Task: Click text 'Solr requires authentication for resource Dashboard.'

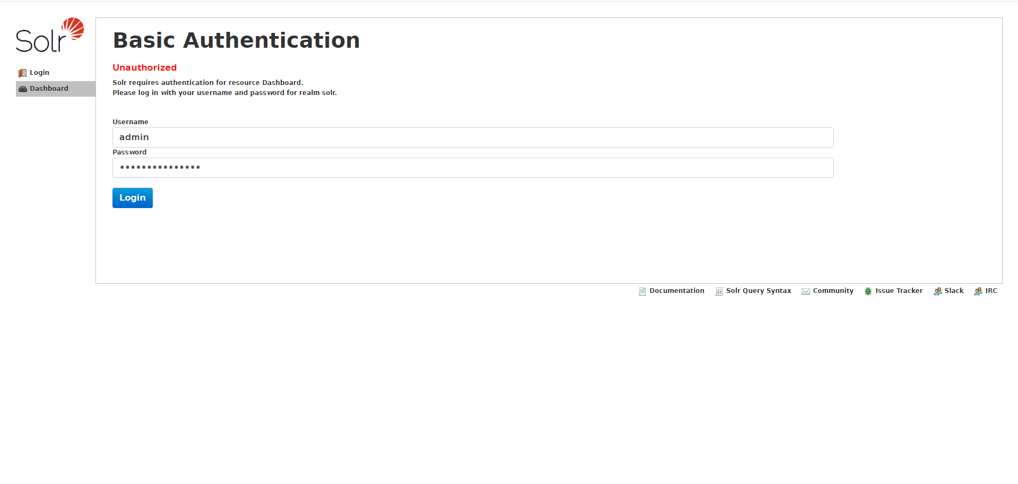Action: [x=207, y=83]
